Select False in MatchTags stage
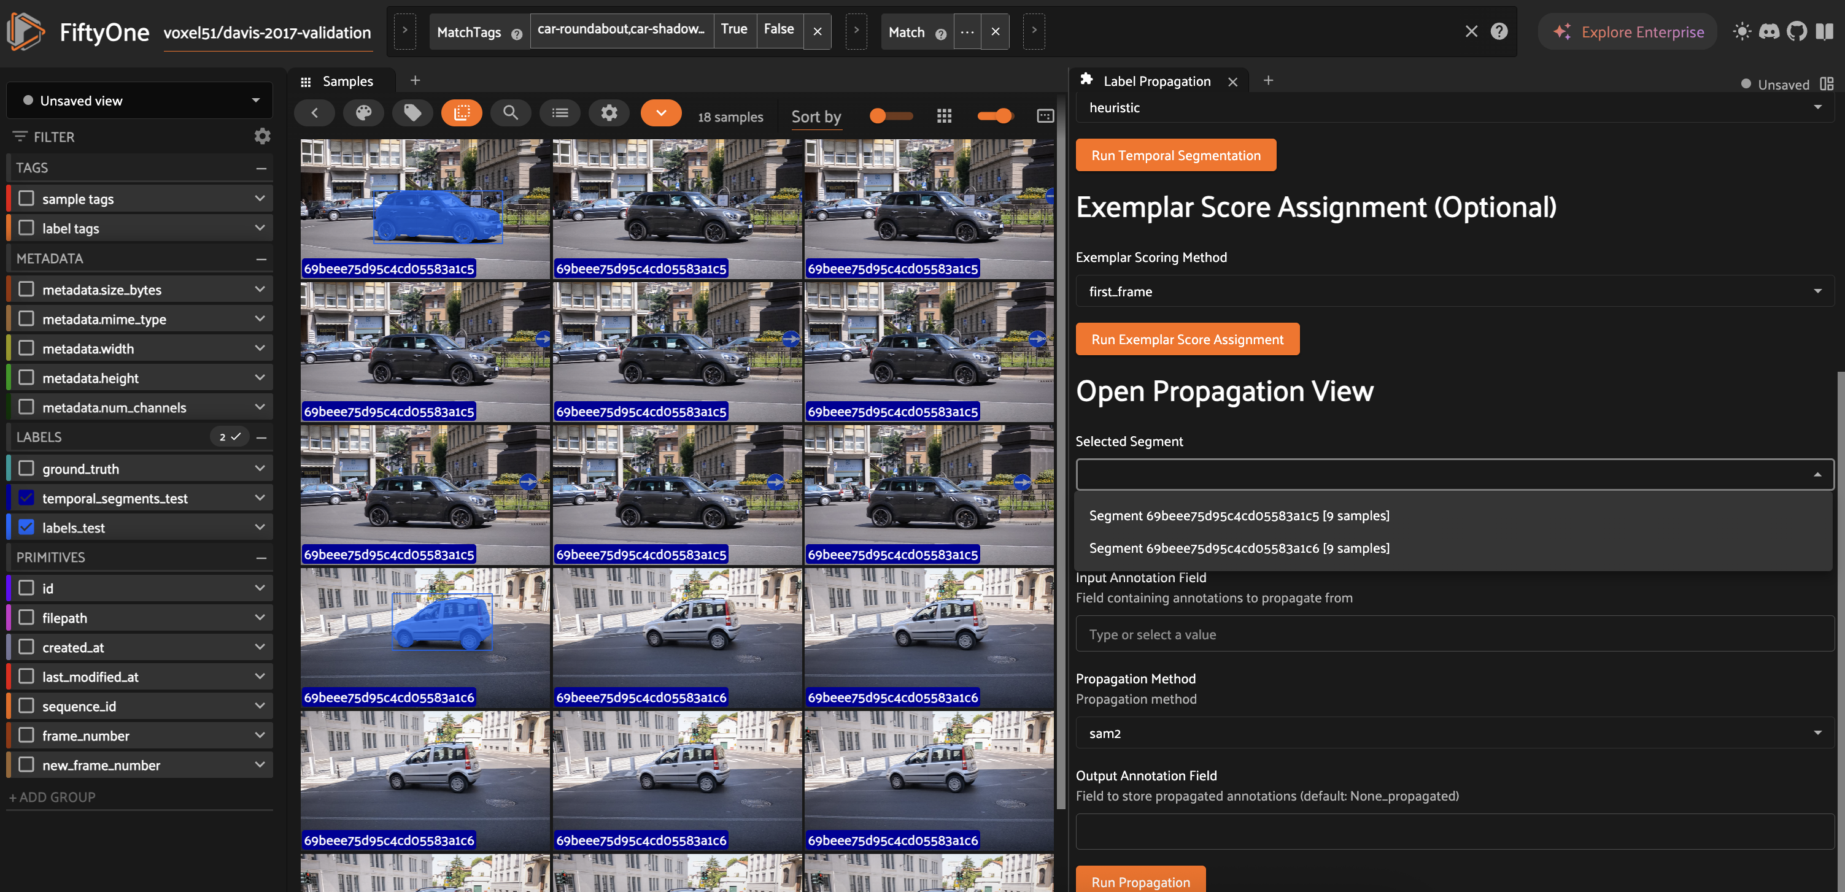 tap(779, 29)
